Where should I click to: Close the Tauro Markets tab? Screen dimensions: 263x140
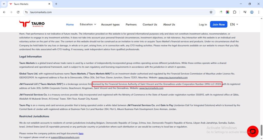[x=49, y=4]
